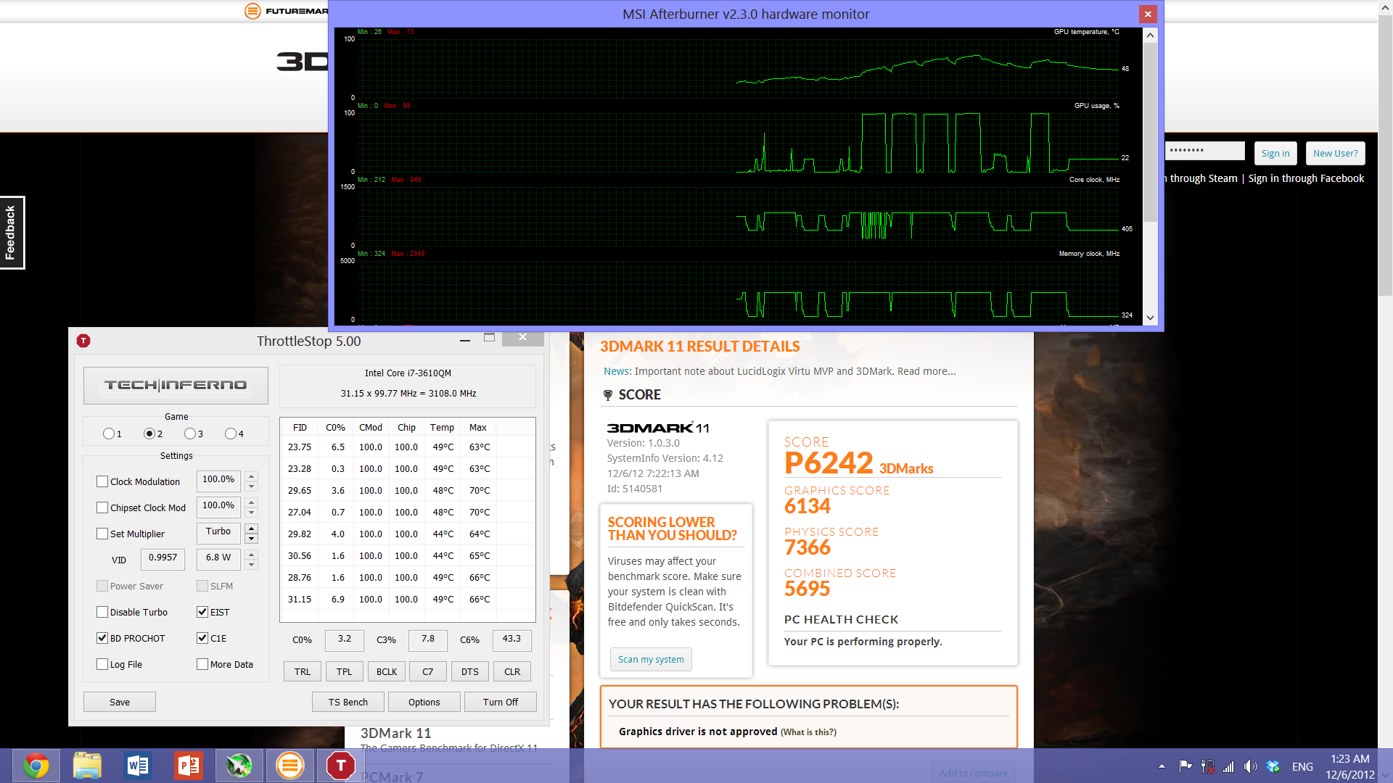Screen dimensions: 1393x783
Task: Open PowerPoint from the taskbar
Action: pos(189,766)
